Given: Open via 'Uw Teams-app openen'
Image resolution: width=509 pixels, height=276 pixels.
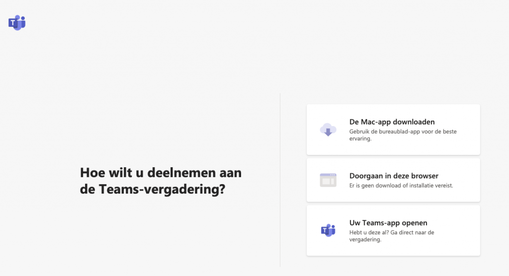Looking at the screenshot, I should (x=393, y=230).
